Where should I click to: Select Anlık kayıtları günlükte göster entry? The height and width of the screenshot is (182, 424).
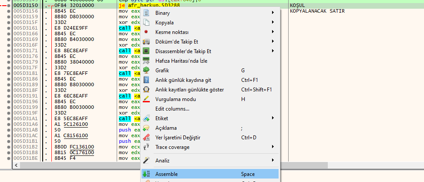point(210,90)
